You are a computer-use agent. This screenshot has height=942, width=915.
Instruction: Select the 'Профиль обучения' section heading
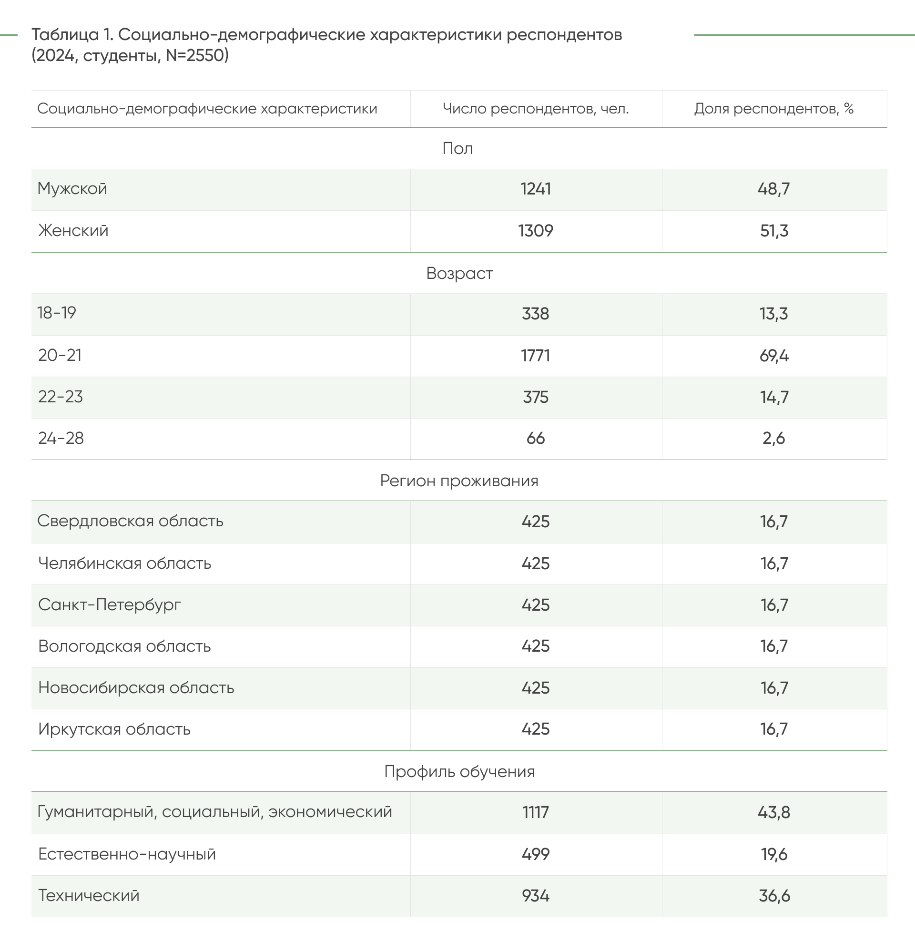tap(459, 772)
